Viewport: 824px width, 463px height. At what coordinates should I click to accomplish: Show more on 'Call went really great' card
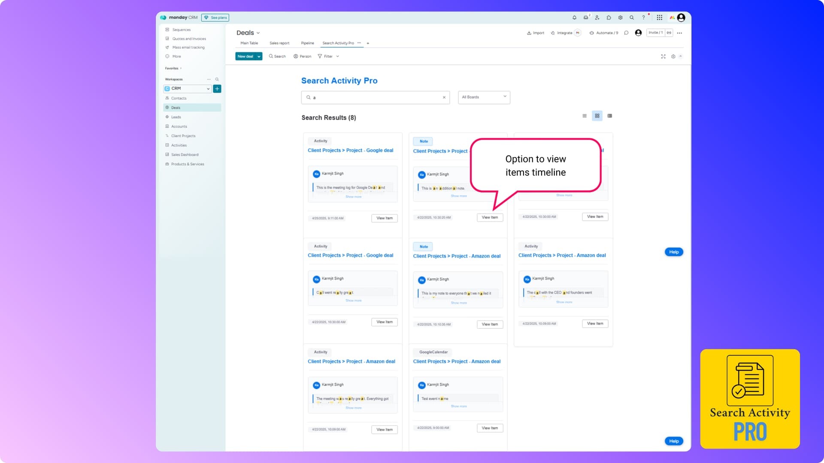[x=354, y=301]
